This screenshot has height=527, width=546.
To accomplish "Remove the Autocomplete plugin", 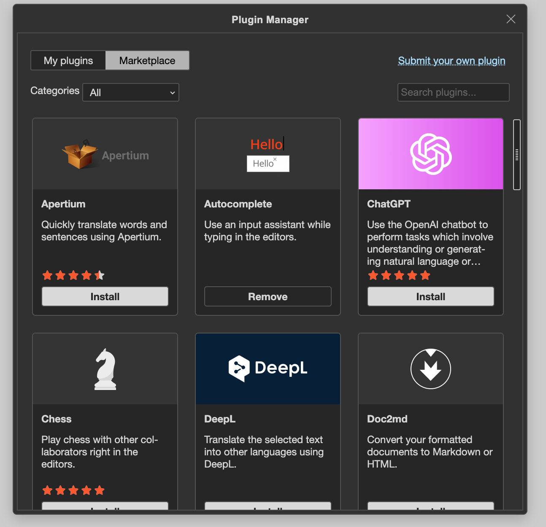I will tap(268, 296).
